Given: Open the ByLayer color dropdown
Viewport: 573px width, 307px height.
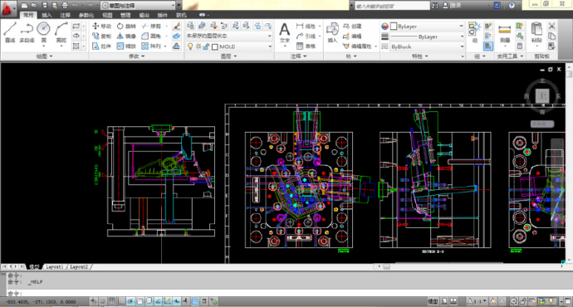Looking at the screenshot, I should point(427,27).
